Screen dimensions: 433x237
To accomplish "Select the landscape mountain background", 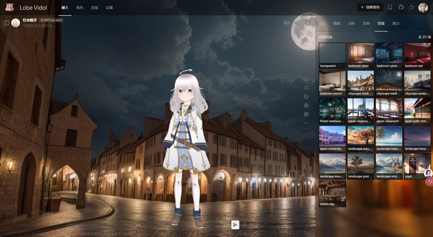I will click(332, 166).
